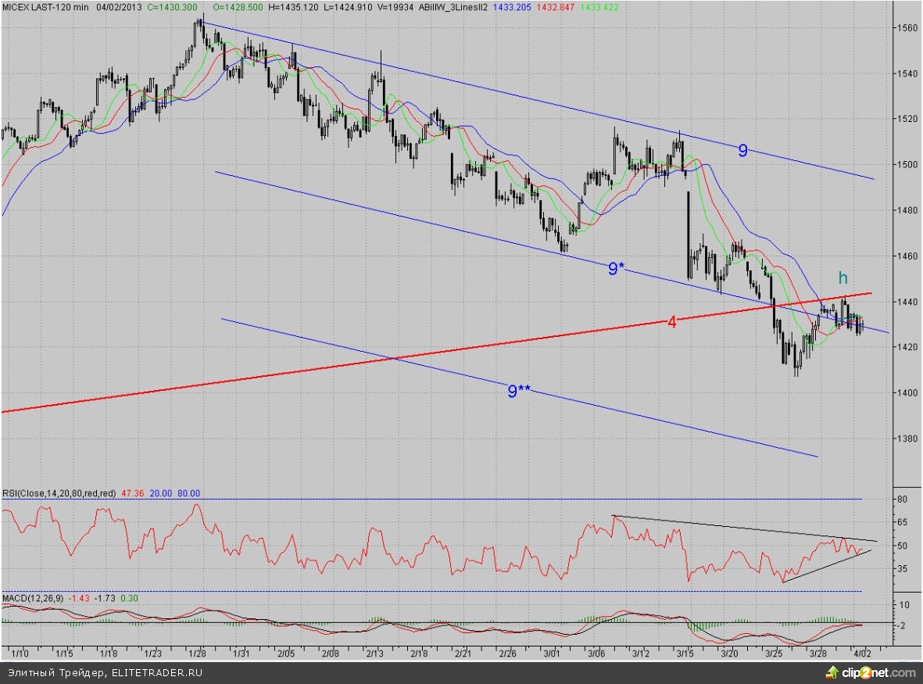Click the 1/28 date on time axis

pos(199,652)
